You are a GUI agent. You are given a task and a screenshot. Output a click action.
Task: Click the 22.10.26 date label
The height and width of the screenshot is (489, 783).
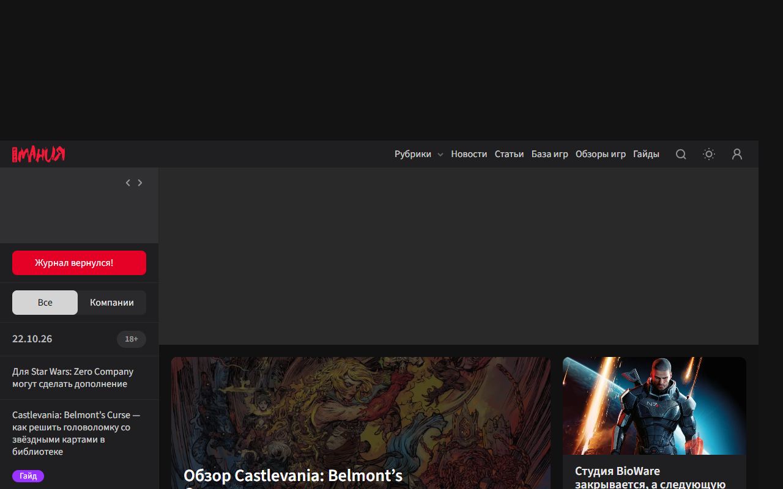coord(32,339)
